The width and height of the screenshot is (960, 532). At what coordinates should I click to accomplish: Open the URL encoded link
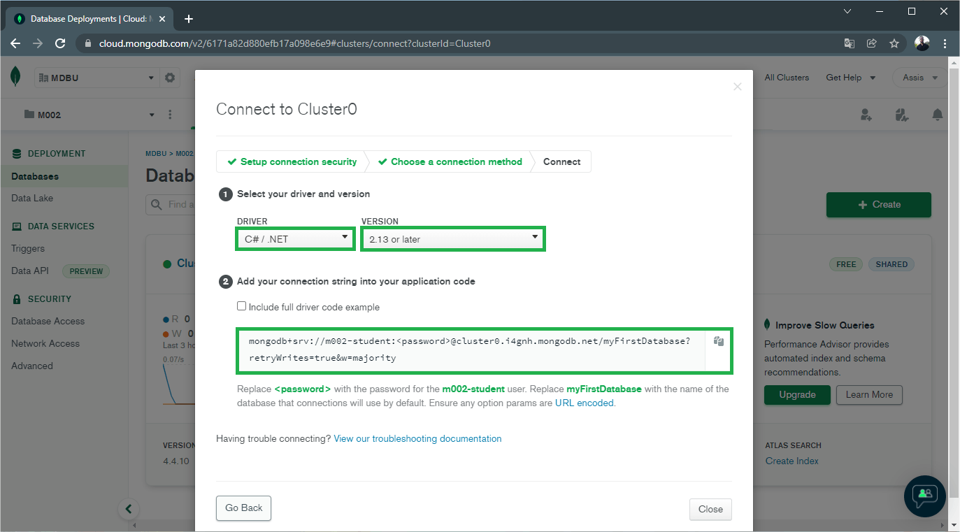(585, 403)
